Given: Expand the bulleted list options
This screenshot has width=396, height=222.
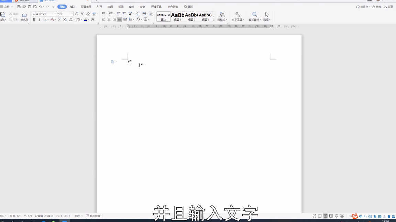Looking at the screenshot, I should pos(107,14).
